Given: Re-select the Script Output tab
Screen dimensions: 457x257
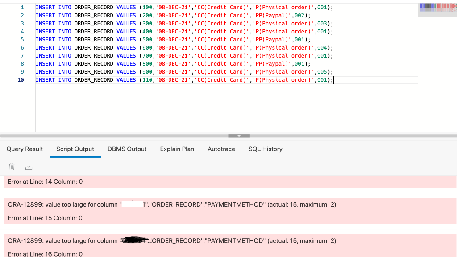Looking at the screenshot, I should pos(75,149).
